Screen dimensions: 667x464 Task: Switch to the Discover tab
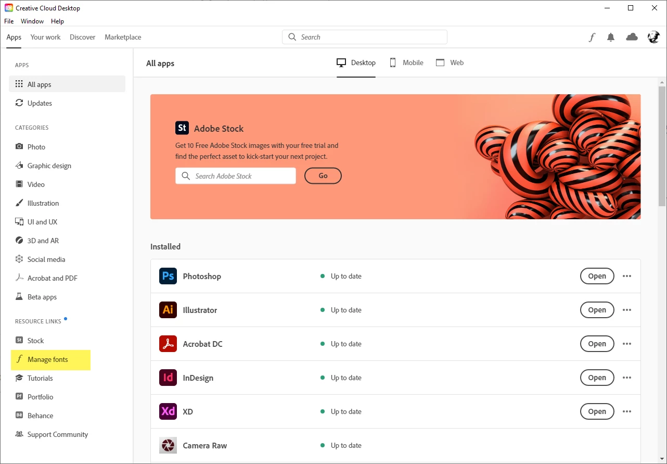click(x=83, y=37)
